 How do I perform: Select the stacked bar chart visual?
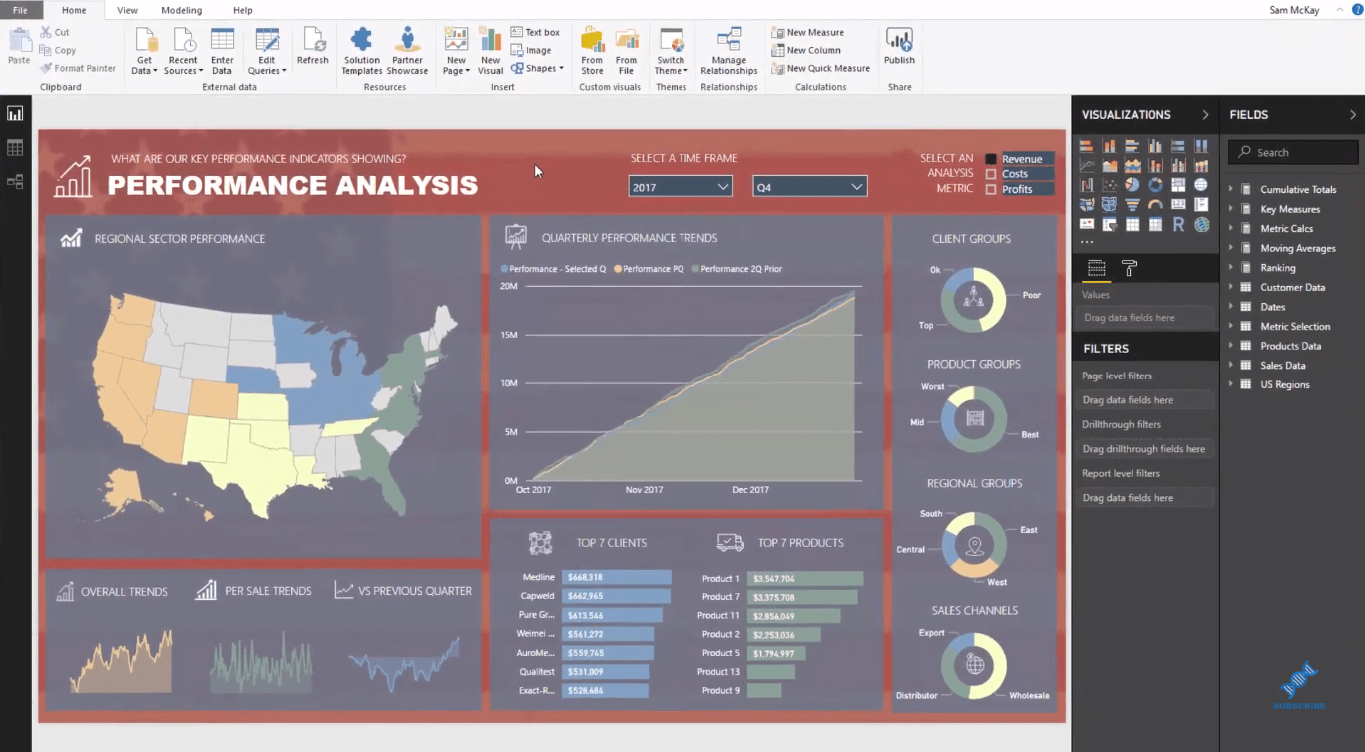[x=1087, y=146]
